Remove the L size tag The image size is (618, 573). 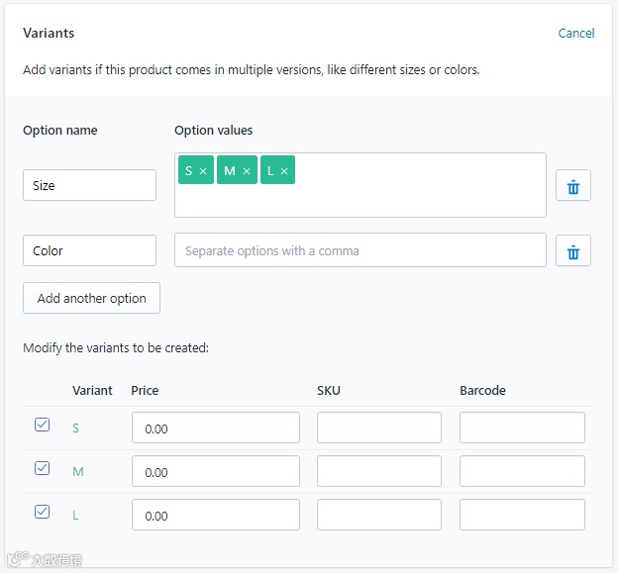284,171
